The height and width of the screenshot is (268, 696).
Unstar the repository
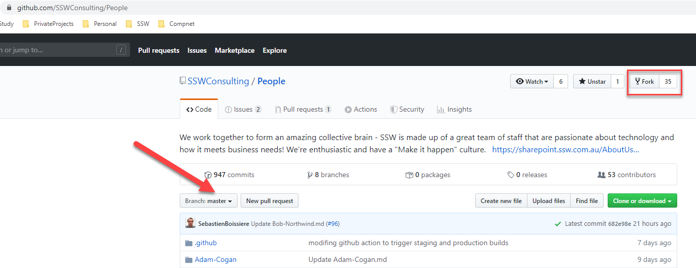tap(592, 82)
